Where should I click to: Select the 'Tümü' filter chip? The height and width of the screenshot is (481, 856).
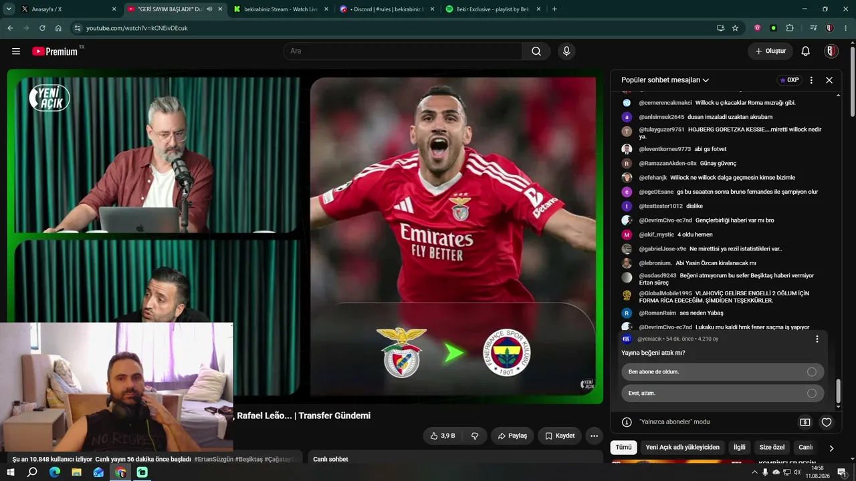click(623, 448)
